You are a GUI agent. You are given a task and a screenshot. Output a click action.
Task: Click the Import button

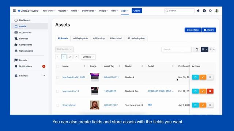[x=209, y=30]
